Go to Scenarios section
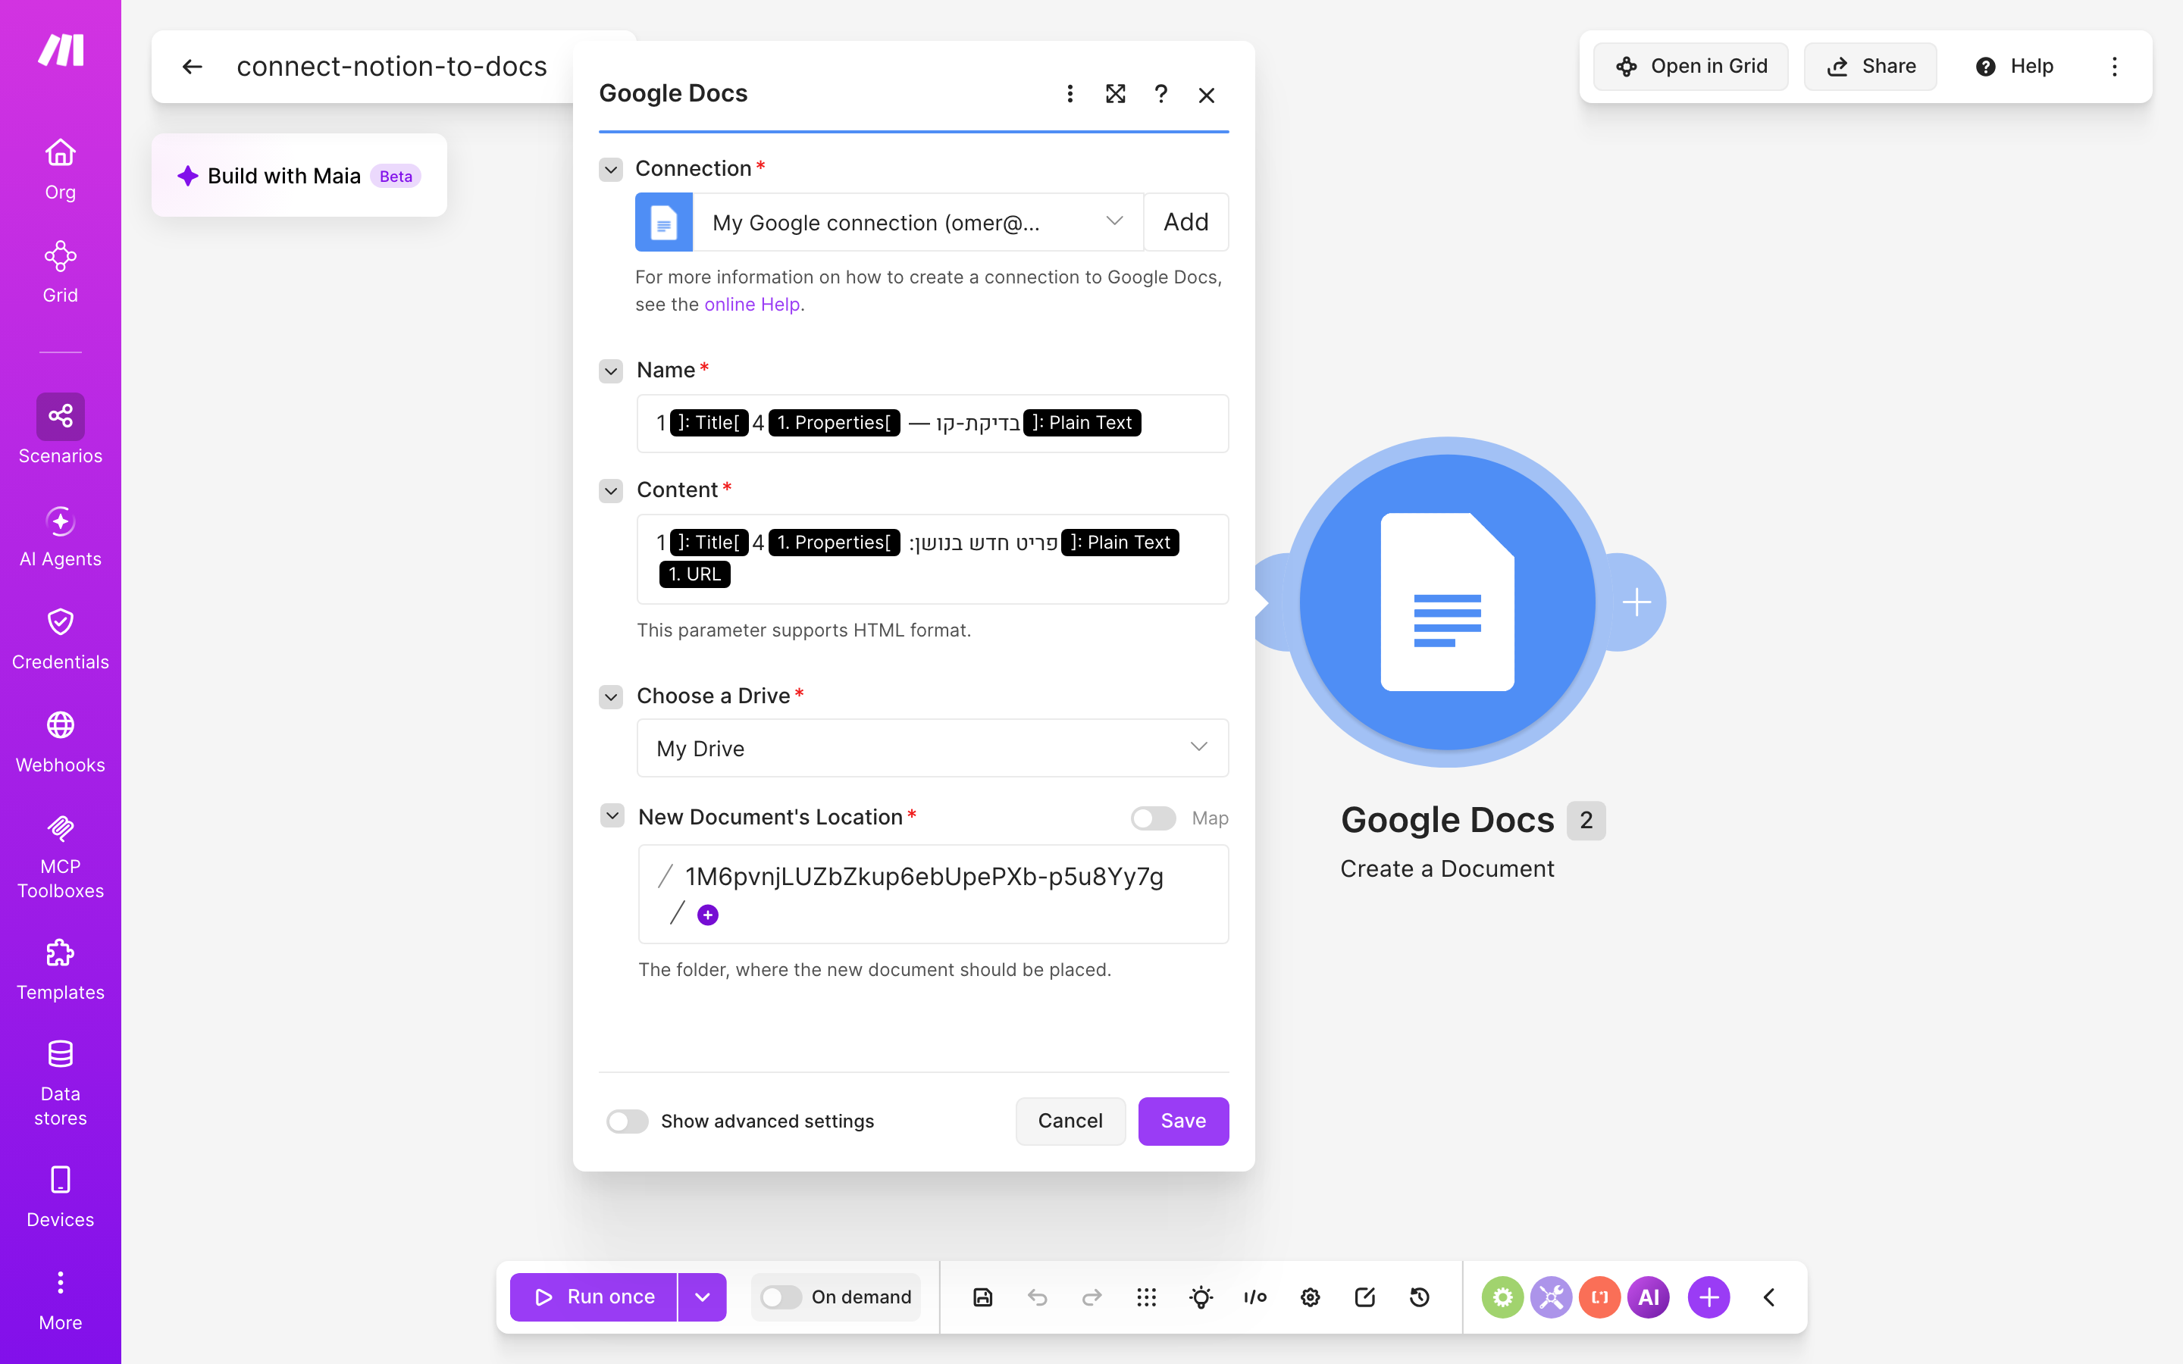2183x1364 pixels. point(61,430)
